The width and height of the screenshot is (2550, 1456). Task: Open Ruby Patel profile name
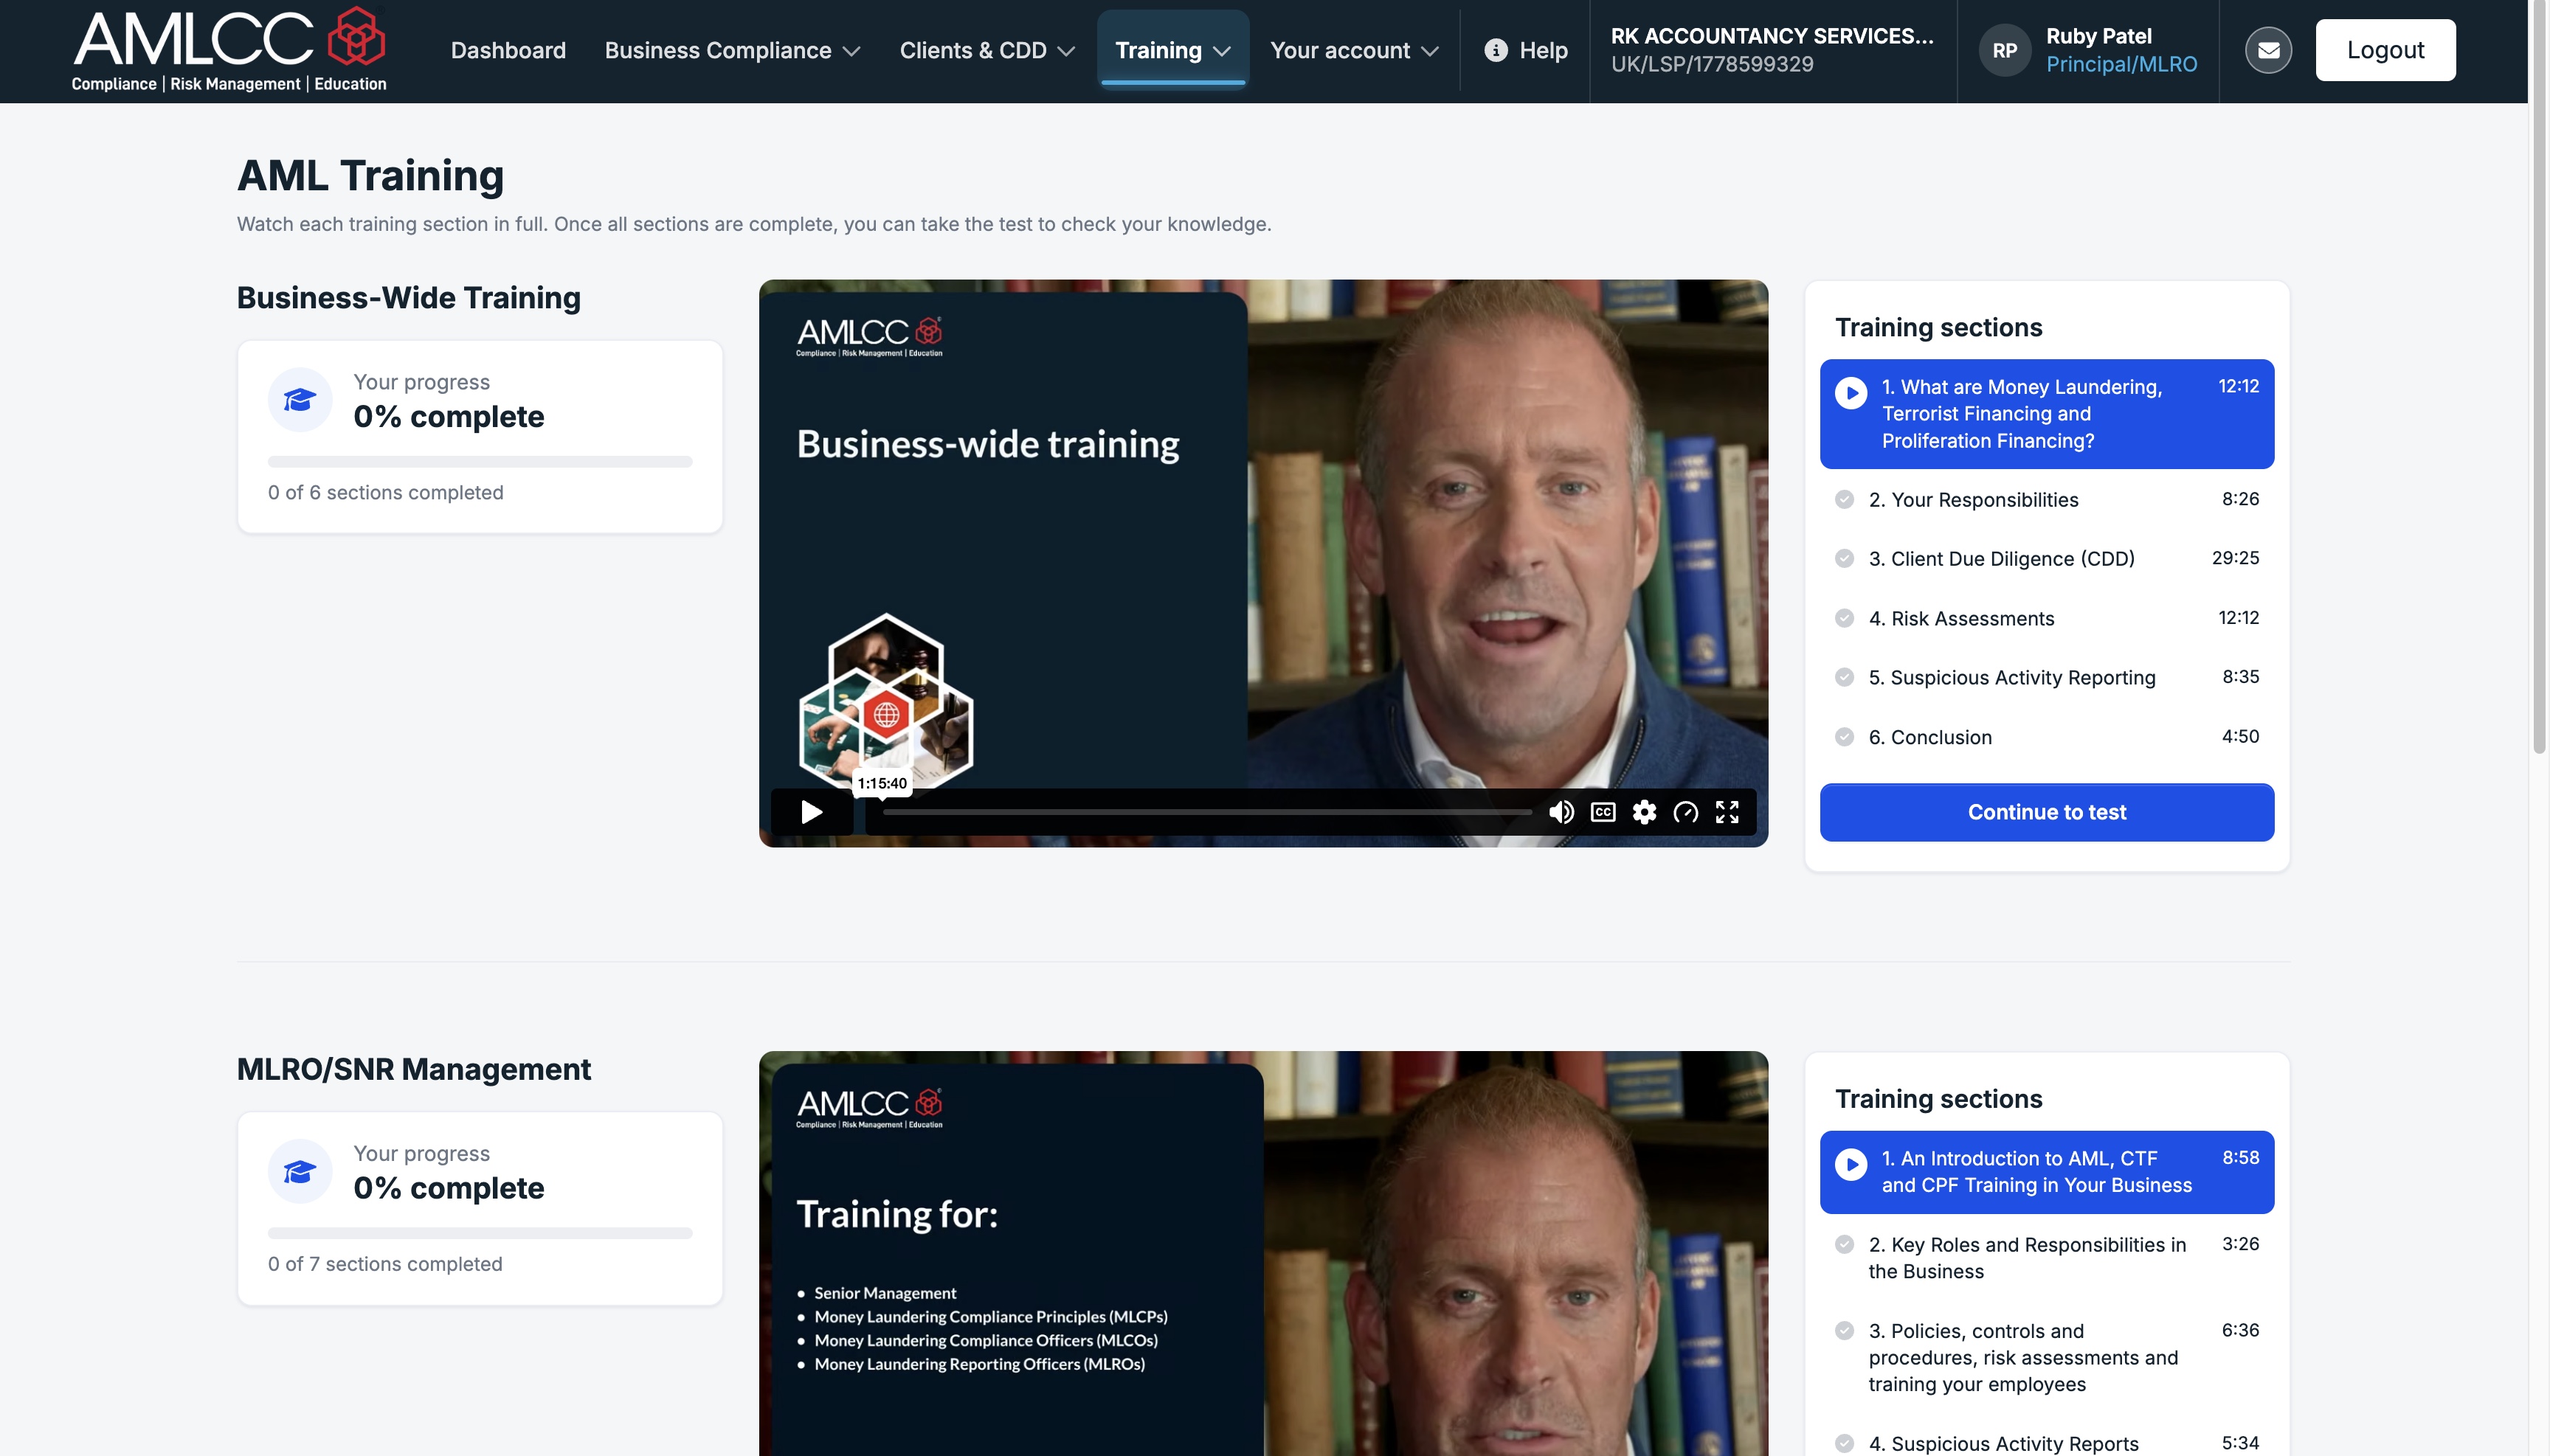point(2098,36)
